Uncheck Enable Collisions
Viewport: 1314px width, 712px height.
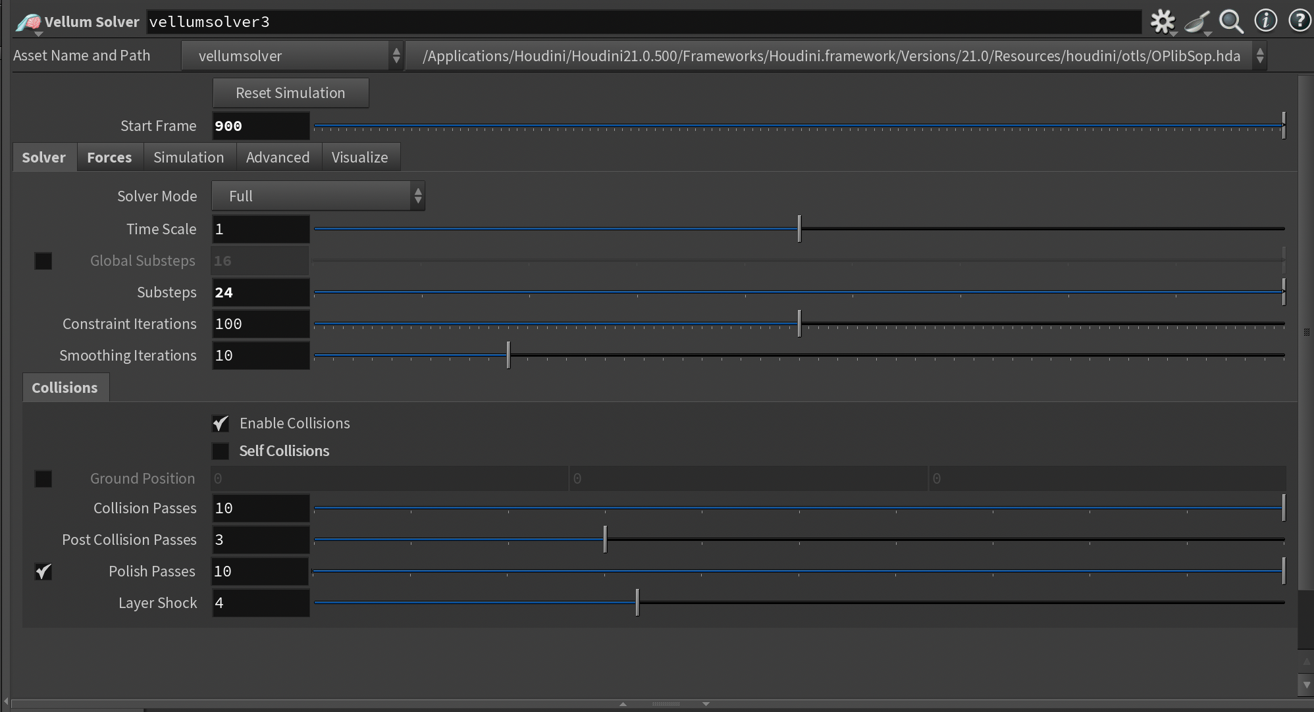pos(221,424)
